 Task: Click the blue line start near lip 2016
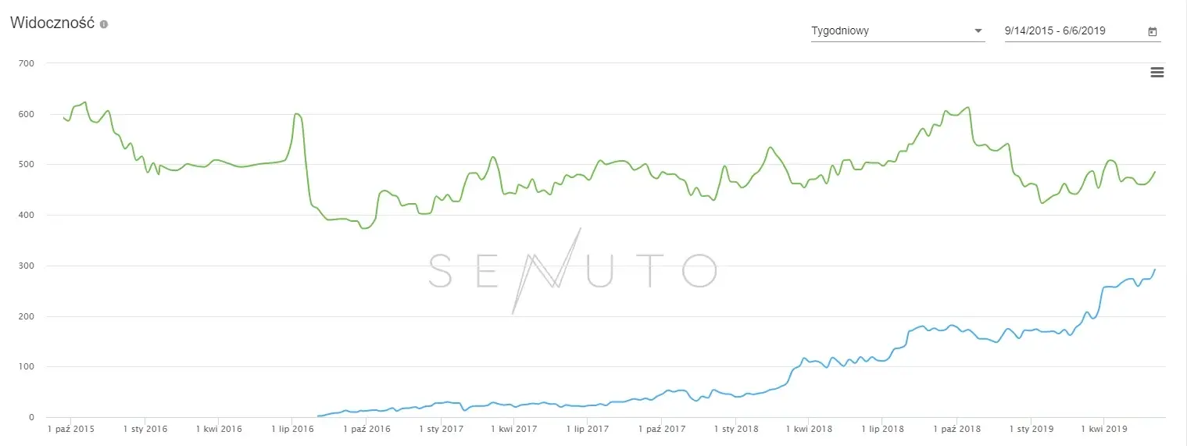[319, 416]
